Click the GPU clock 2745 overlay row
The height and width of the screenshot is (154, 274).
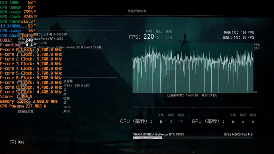click(x=19, y=16)
